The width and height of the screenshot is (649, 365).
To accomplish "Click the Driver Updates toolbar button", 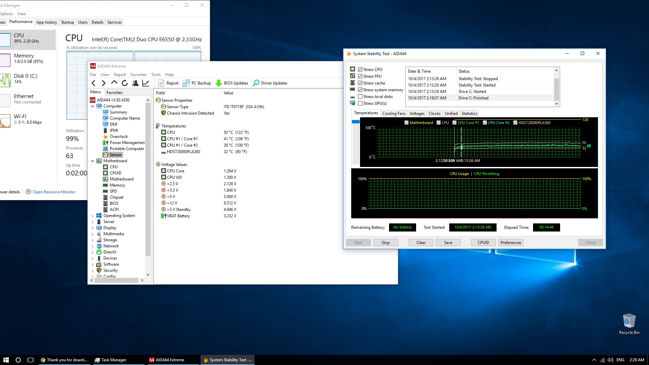I will pos(270,83).
